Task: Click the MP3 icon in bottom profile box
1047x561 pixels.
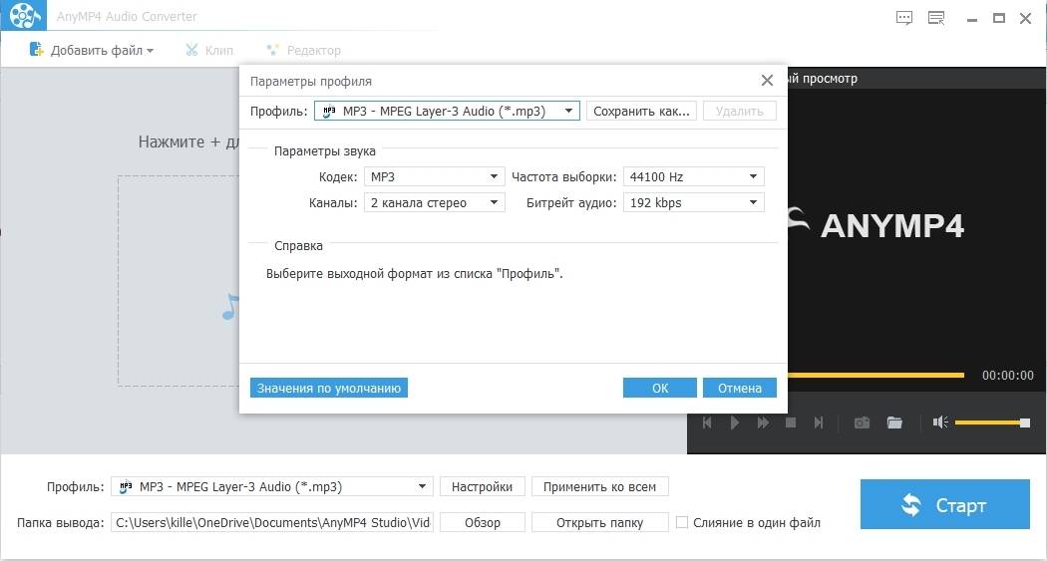Action: 126,487
